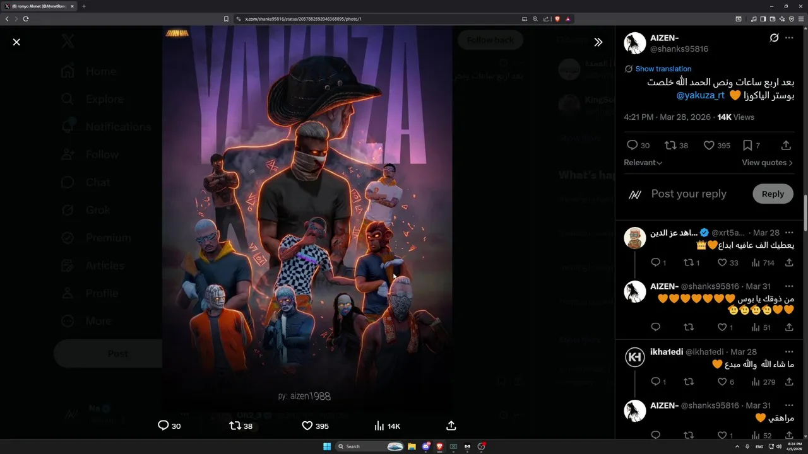Toggle the browser sidebar panel
The height and width of the screenshot is (454, 808).
(x=763, y=19)
